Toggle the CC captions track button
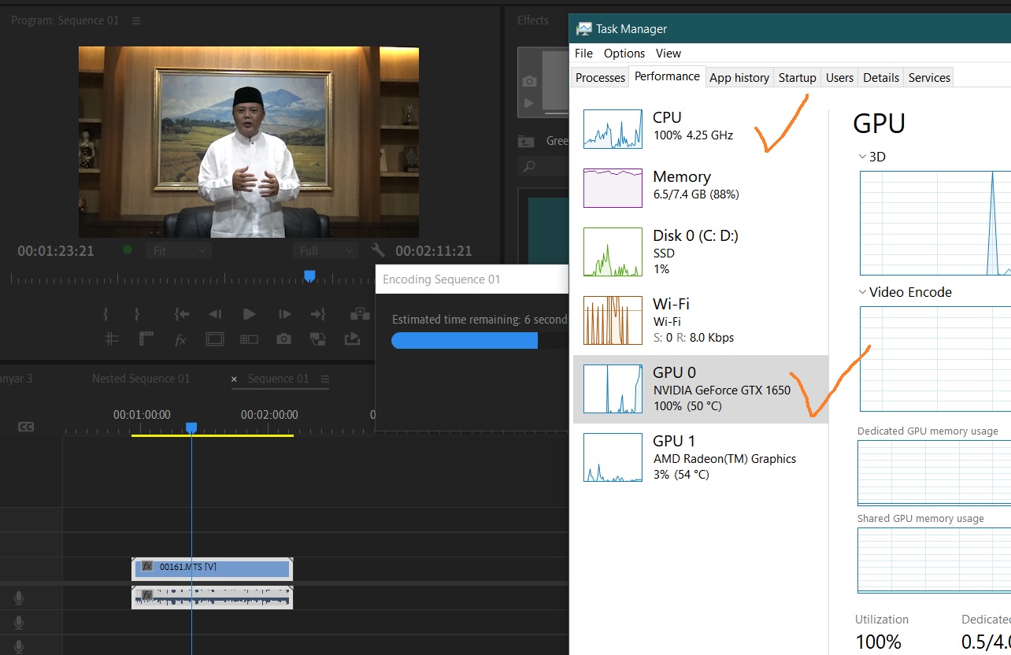 (x=26, y=427)
